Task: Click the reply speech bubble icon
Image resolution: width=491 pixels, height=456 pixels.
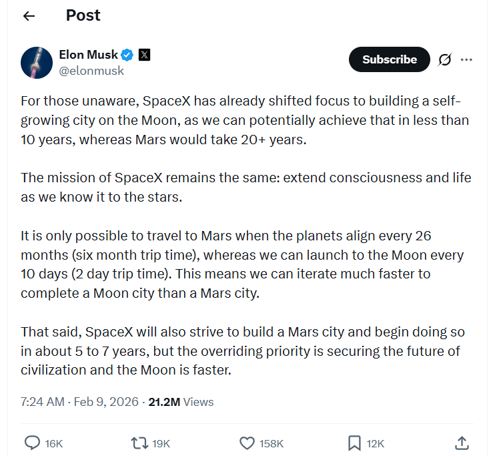Action: pos(31,443)
